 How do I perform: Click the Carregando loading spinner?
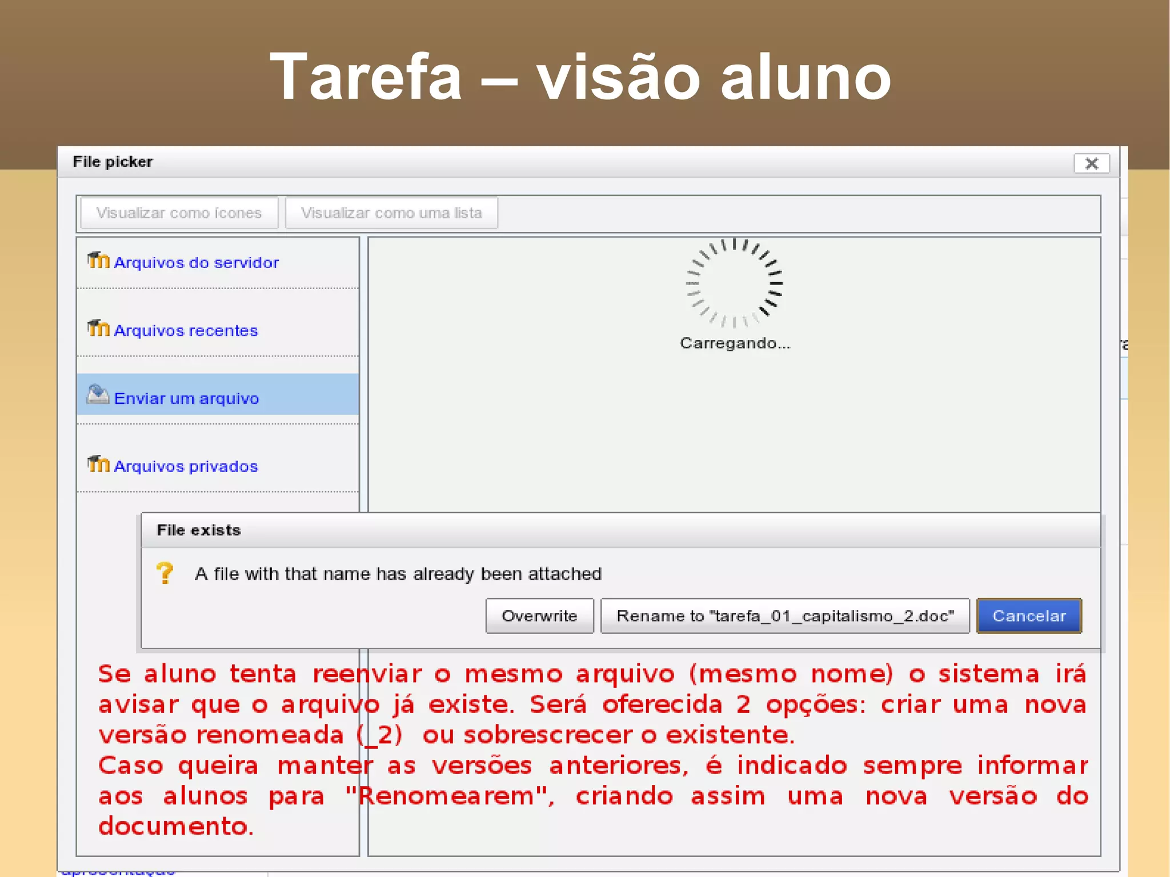point(735,283)
